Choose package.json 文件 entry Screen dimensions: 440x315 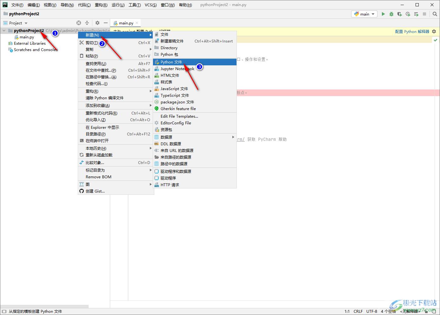coord(195,102)
